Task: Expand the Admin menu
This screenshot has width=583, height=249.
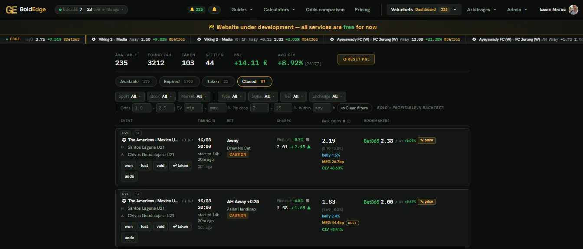Action: [x=517, y=10]
